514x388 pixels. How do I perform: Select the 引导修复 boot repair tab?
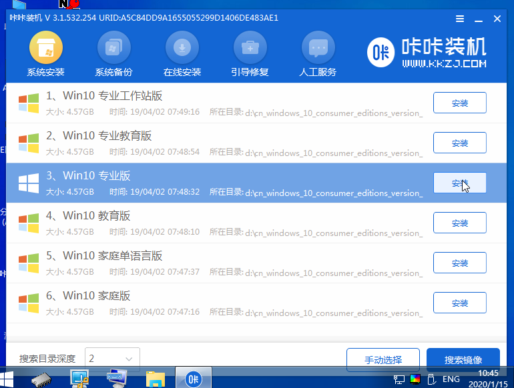[250, 55]
